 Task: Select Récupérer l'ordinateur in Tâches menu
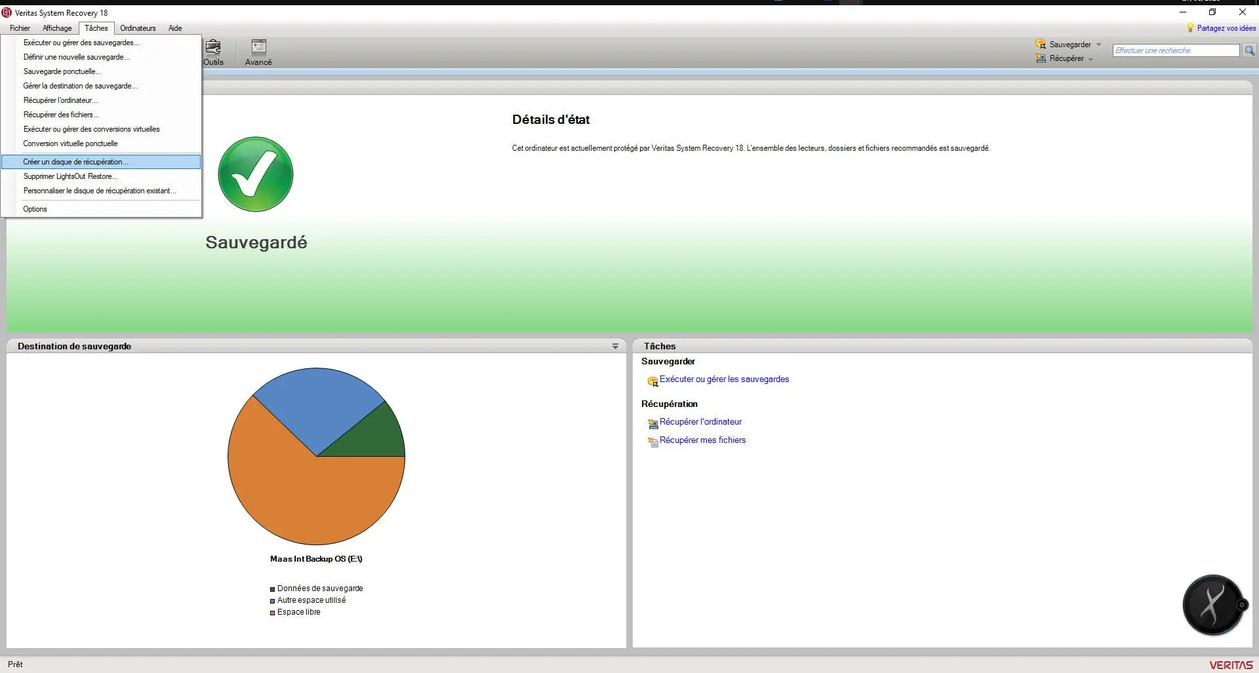point(101,100)
